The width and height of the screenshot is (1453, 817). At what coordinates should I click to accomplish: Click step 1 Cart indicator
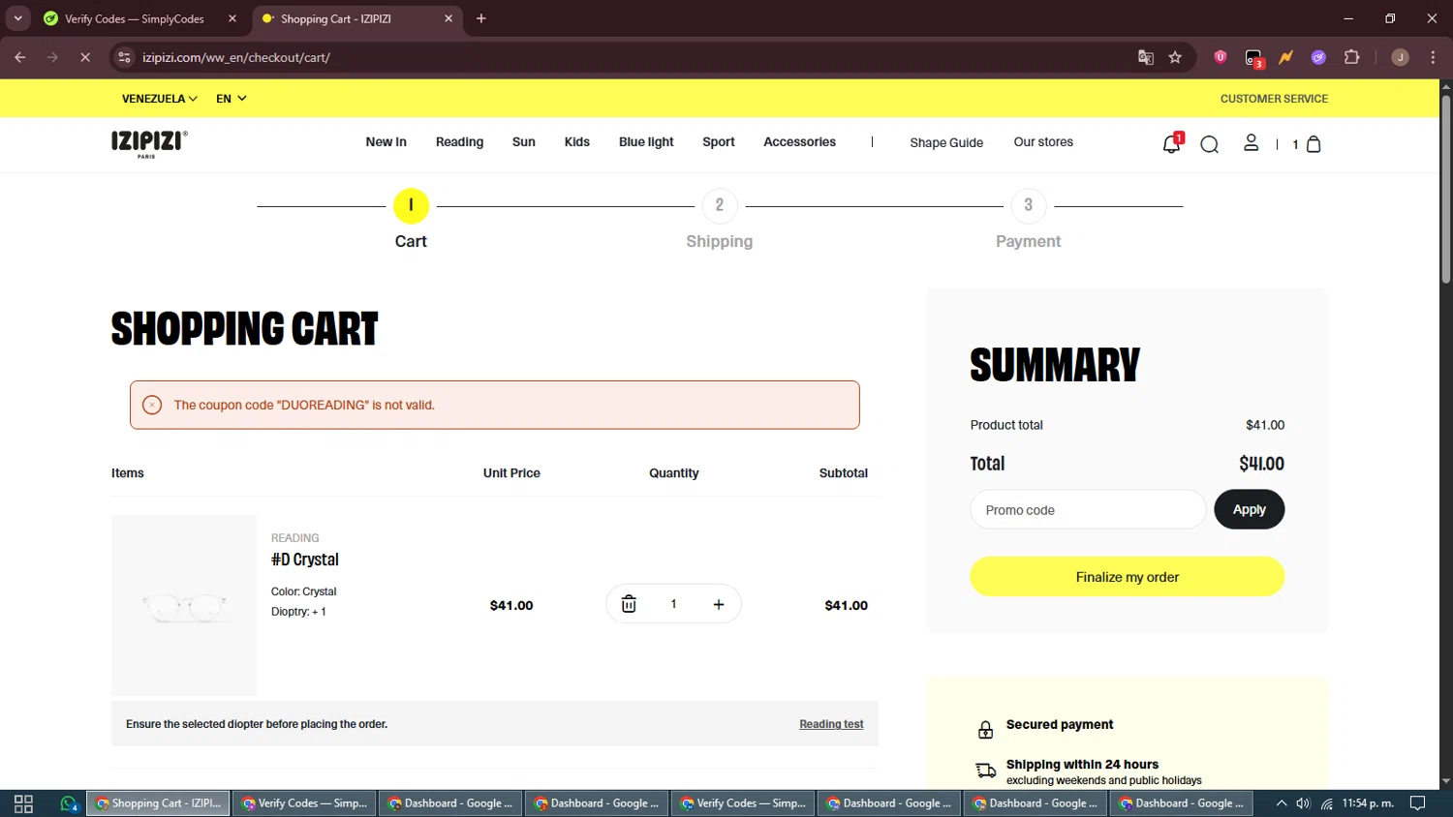coord(411,205)
